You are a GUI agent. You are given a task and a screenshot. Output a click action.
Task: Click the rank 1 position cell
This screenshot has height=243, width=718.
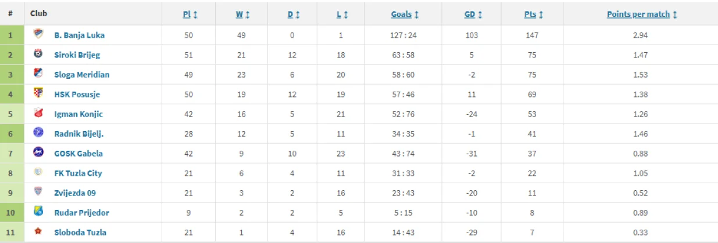[10, 35]
